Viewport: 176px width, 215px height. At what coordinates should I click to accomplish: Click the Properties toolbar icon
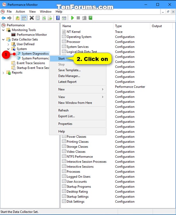tap(38, 18)
